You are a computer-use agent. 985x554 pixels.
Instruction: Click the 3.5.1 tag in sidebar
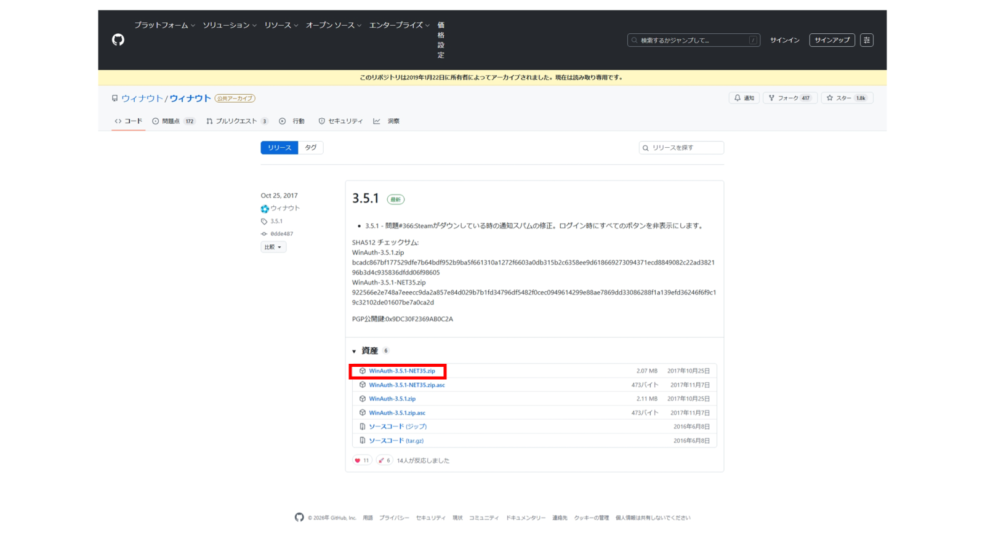tap(276, 221)
